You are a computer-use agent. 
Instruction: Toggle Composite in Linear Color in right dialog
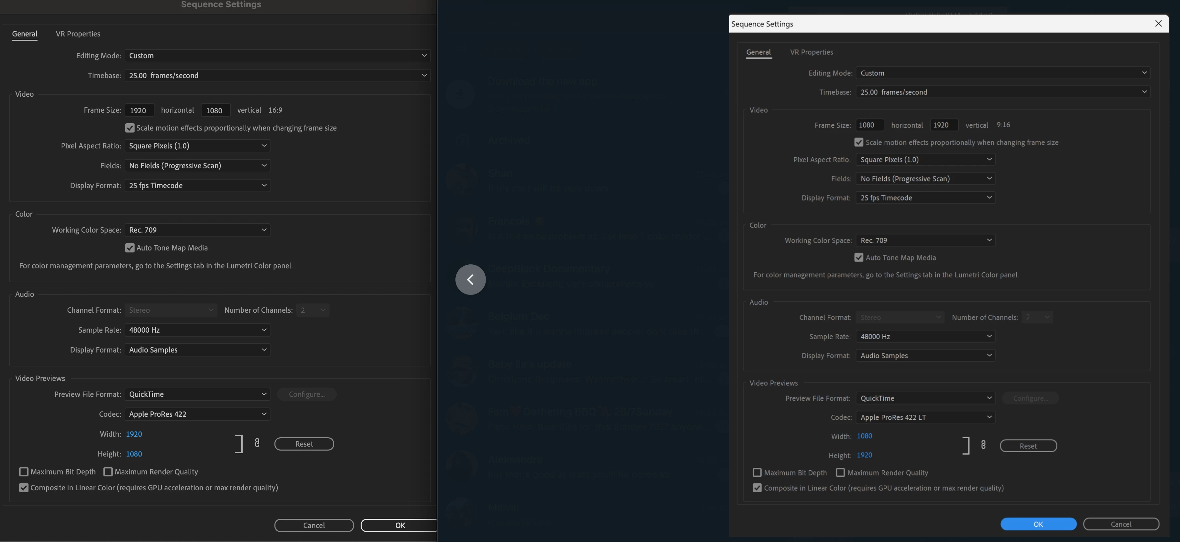757,488
